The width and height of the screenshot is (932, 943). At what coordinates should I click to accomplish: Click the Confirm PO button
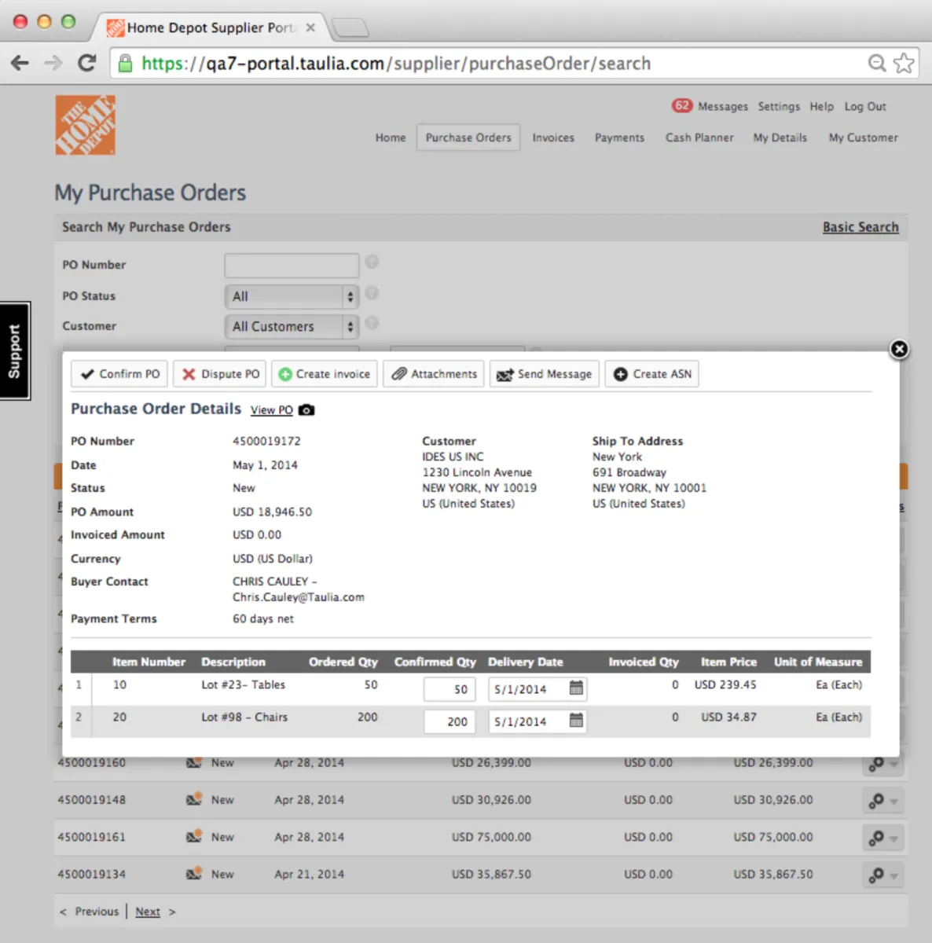(119, 374)
